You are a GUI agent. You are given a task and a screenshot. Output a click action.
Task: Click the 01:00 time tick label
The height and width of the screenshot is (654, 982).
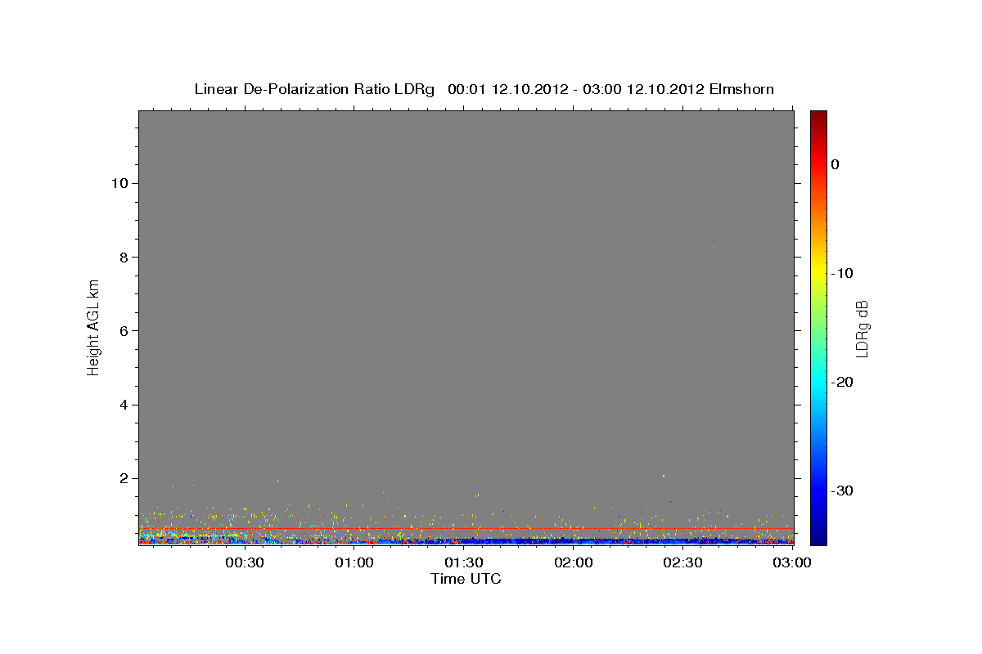354,563
